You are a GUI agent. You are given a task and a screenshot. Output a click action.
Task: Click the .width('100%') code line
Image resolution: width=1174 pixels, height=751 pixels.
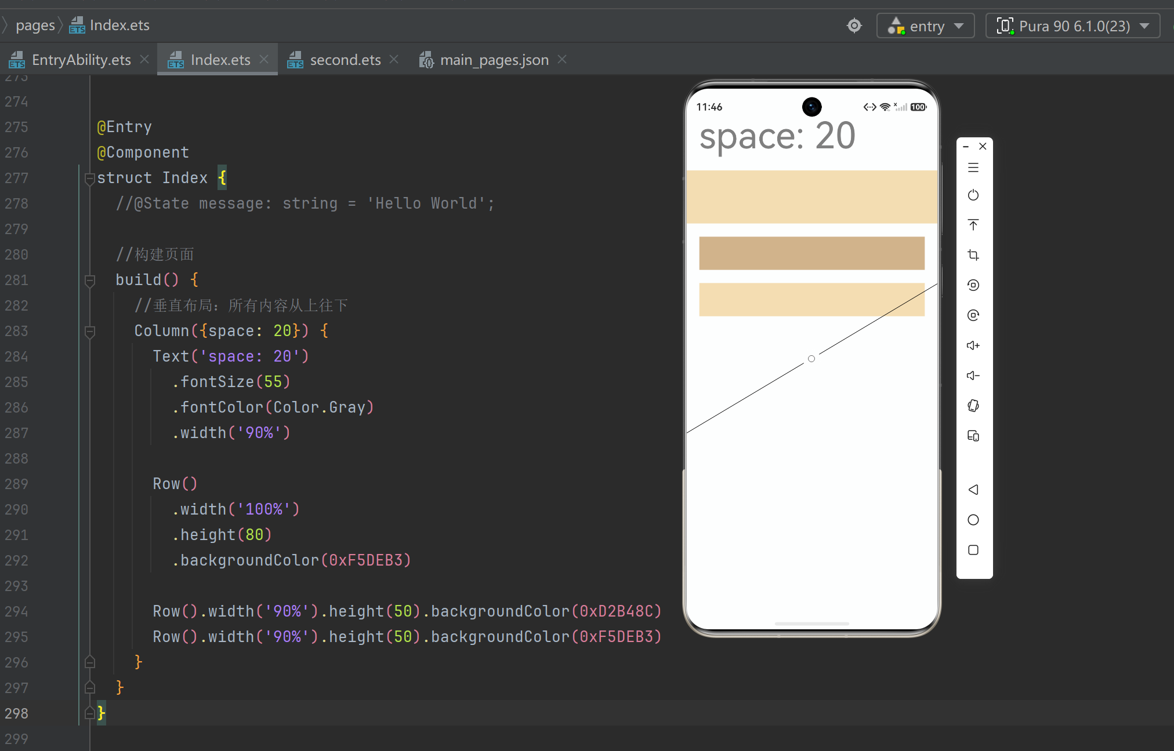pyautogui.click(x=235, y=510)
